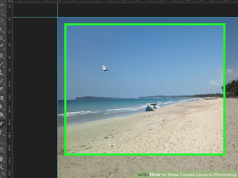Click the vertical ruler strip
The height and width of the screenshot is (178, 238).
pyautogui.click(x=9, y=90)
